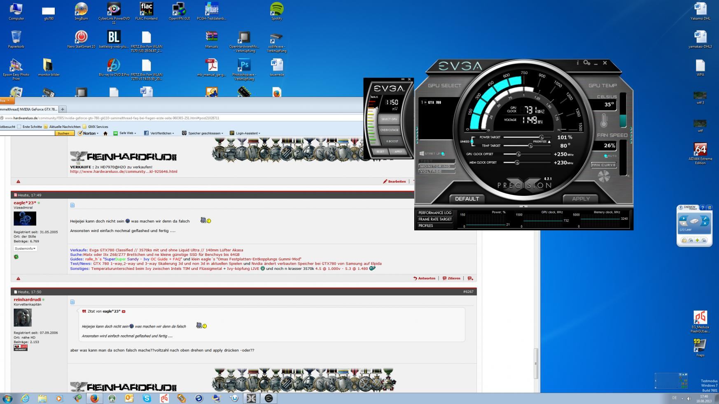This screenshot has width=719, height=404.
Task: Click Daemon Tools mount image play icon
Action: pyautogui.click(x=684, y=218)
